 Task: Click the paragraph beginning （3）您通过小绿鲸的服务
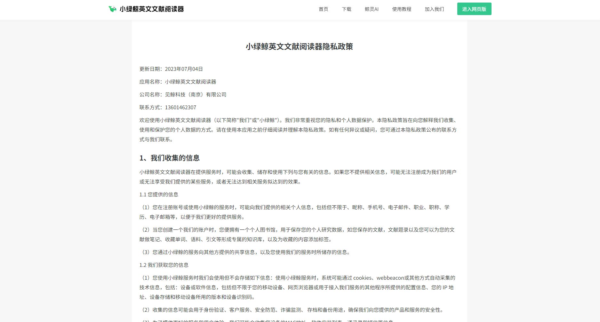[x=245, y=252]
